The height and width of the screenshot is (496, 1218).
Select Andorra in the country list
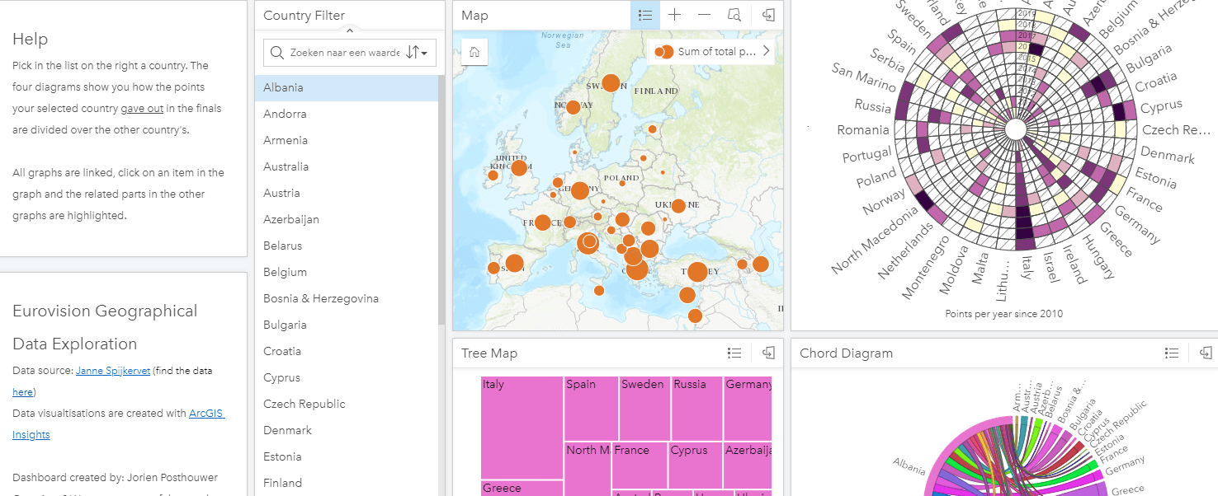[347, 114]
